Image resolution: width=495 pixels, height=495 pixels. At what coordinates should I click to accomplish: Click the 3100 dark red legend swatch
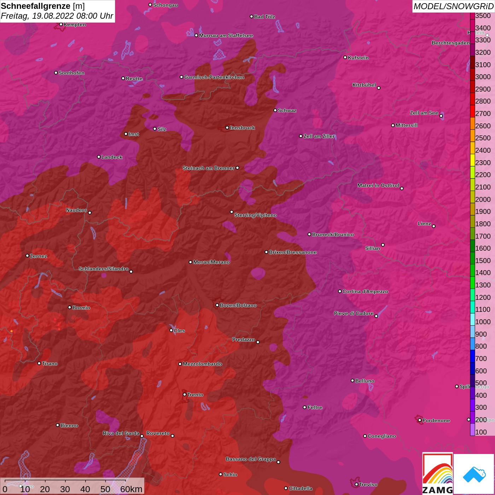[x=472, y=62]
